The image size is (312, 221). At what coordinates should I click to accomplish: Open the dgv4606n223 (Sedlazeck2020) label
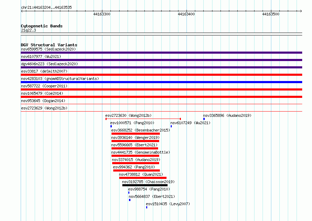(x=49, y=64)
